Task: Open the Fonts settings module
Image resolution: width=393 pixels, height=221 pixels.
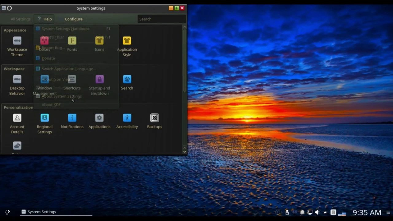Action: (x=72, y=44)
